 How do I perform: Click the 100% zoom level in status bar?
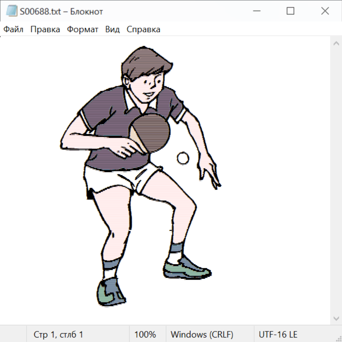(x=145, y=334)
